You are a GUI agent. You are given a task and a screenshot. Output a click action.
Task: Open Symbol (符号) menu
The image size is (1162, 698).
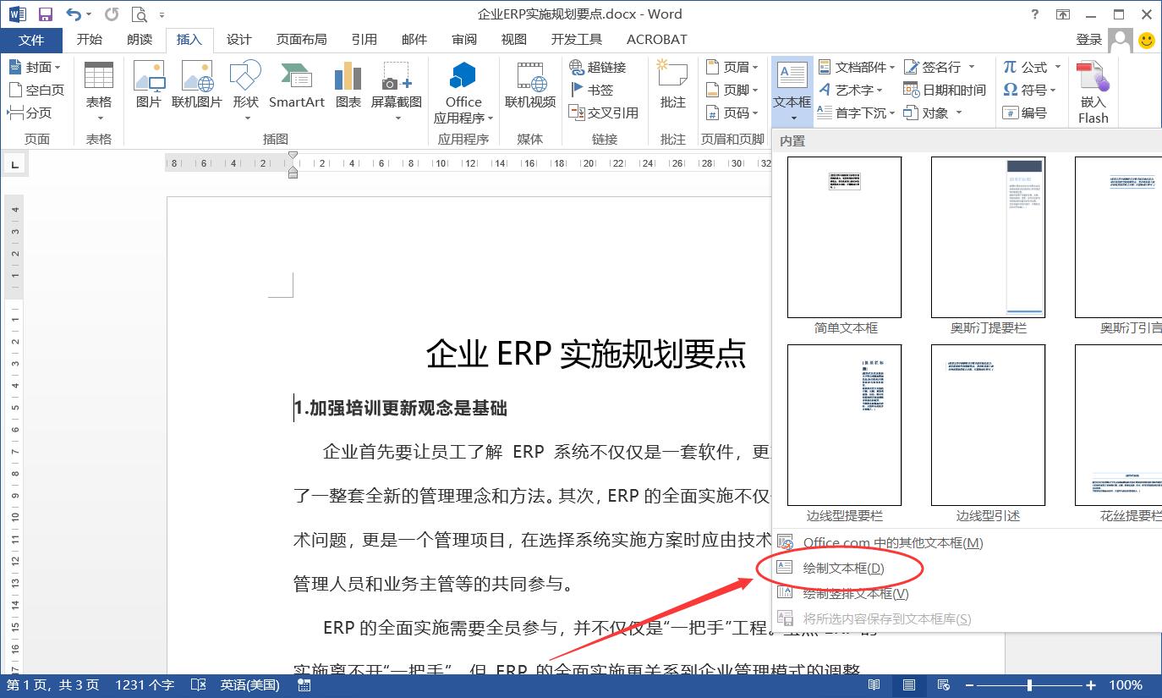pos(1030,90)
